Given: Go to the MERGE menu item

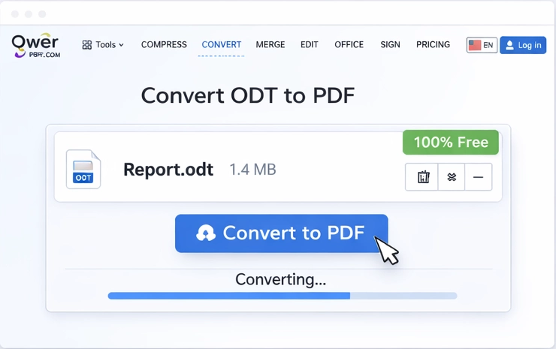Looking at the screenshot, I should point(270,44).
